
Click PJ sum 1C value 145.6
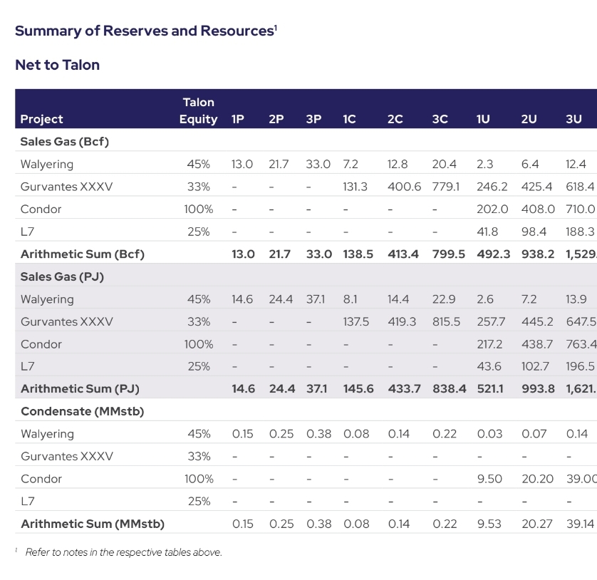pyautogui.click(x=358, y=389)
